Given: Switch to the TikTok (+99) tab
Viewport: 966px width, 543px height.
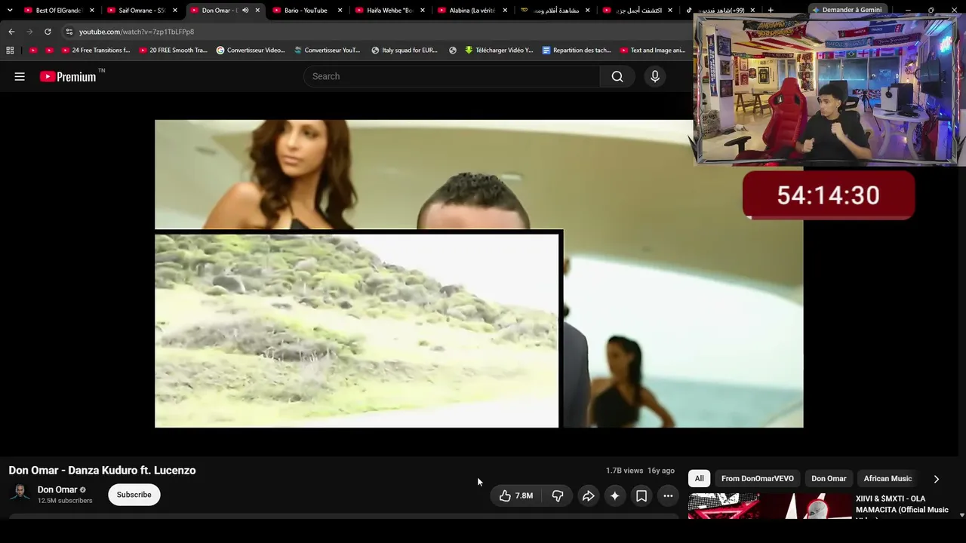Looking at the screenshot, I should [721, 11].
